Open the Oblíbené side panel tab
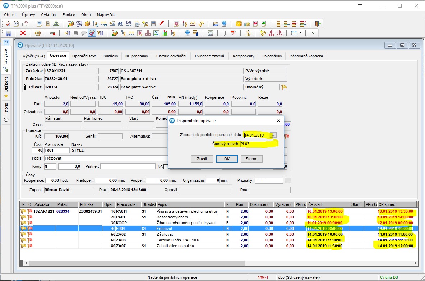 6,87
